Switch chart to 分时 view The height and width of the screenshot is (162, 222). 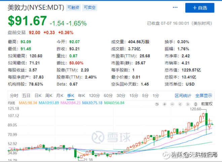(14, 96)
